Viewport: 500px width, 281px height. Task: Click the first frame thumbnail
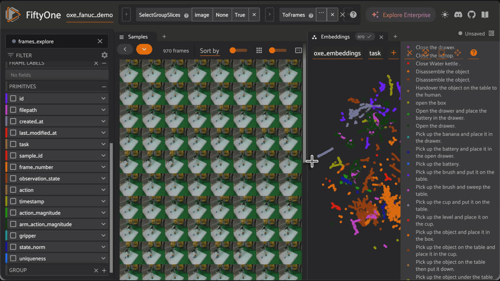pos(131,71)
